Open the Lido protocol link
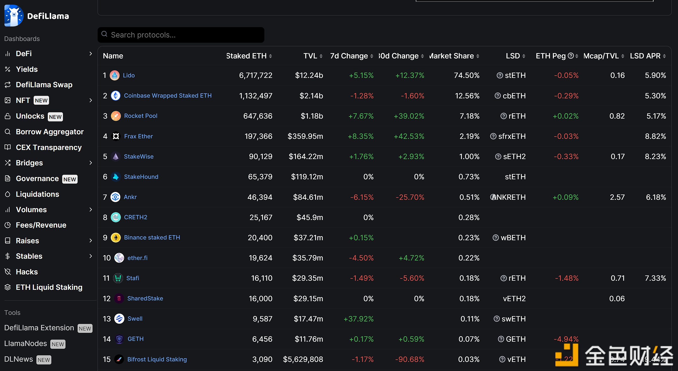Viewport: 678px width, 371px height. (x=129, y=76)
